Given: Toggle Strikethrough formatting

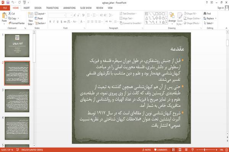Looking at the screenshot, I should coord(65,22).
